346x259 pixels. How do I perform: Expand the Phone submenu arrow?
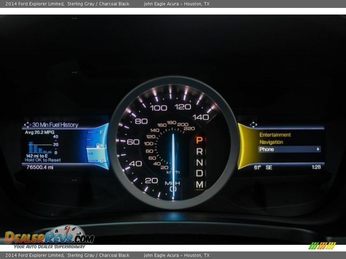(318, 149)
